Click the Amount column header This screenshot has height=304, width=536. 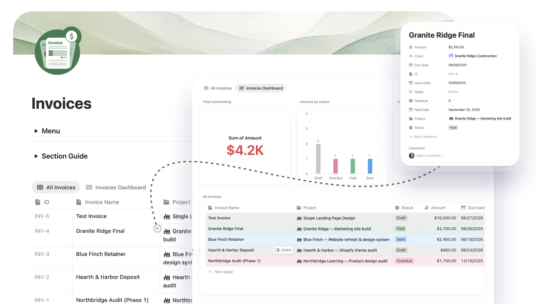[x=435, y=208]
